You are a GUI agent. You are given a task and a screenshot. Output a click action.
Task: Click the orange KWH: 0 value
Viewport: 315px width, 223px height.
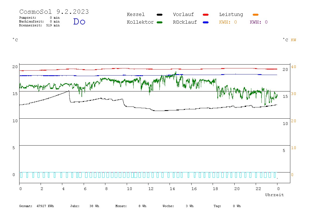pyautogui.click(x=228, y=22)
